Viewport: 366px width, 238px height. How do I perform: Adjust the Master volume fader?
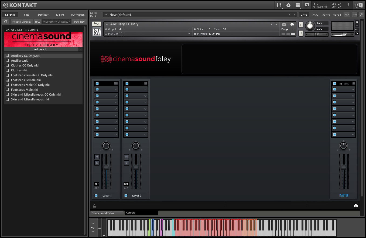point(343,167)
